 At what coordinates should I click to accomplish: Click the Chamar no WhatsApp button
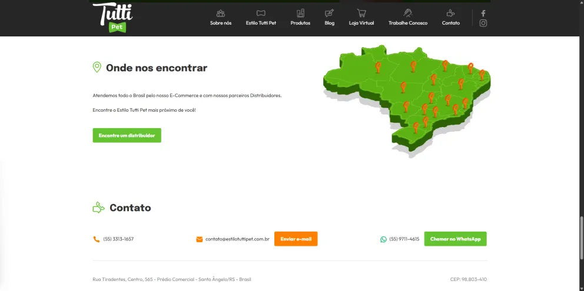click(x=455, y=239)
